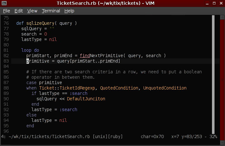Click 'else' keyword on line 93
The height and width of the screenshot is (146, 225).
click(x=31, y=115)
